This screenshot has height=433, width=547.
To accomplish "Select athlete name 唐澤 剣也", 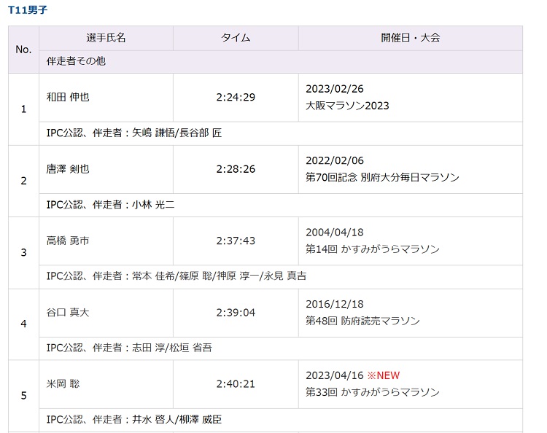I will [68, 168].
